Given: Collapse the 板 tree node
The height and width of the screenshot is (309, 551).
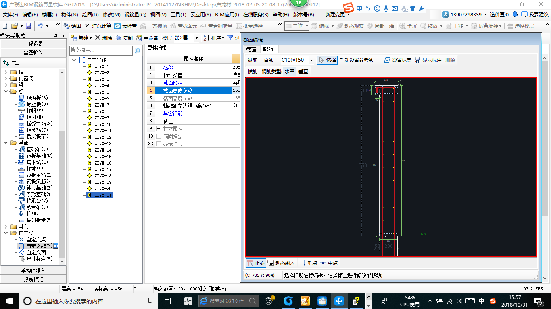Looking at the screenshot, I should (x=6, y=91).
